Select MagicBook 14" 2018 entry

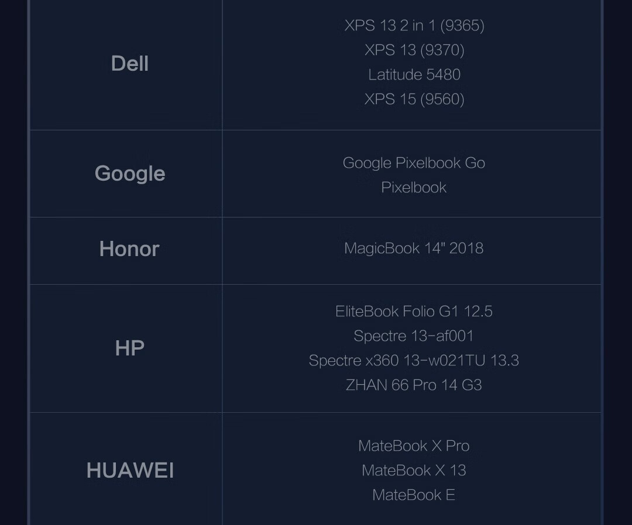414,248
